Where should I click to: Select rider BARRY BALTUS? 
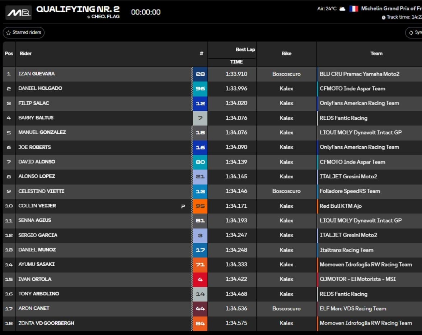pyautogui.click(x=36, y=118)
